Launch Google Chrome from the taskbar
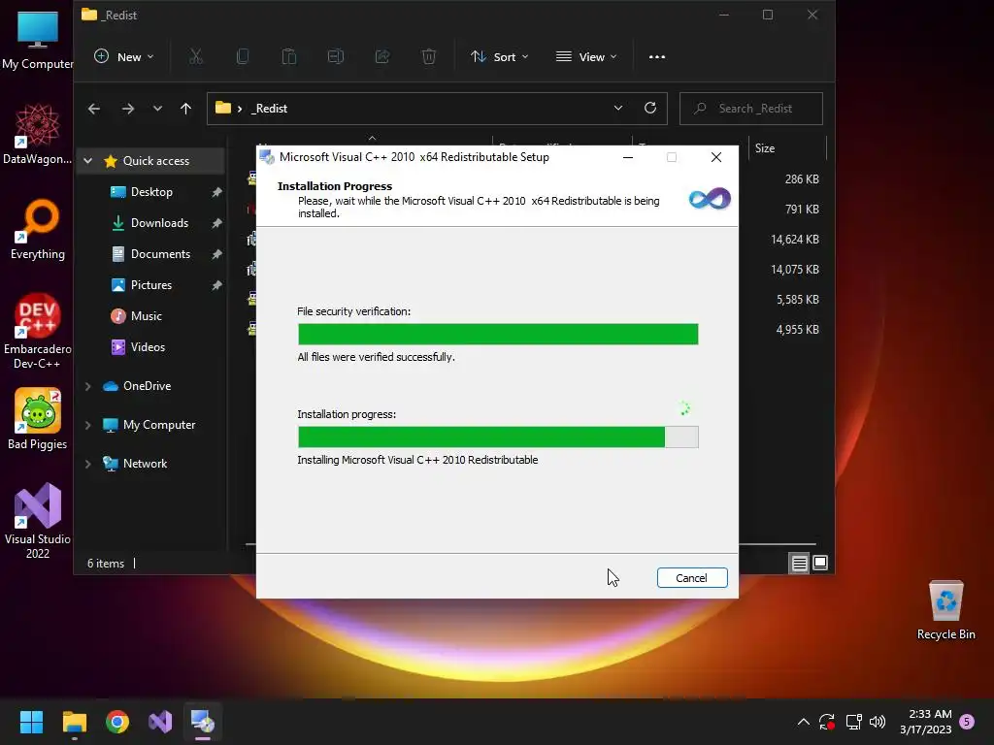Viewport: 994px width, 745px height. pos(117,722)
